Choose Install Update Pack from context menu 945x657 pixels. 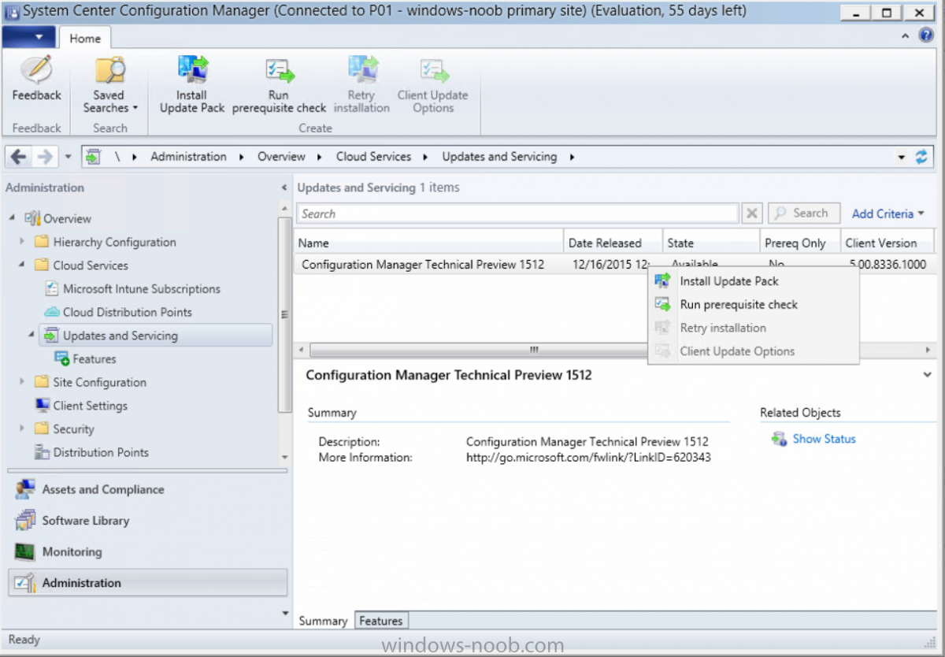pos(753,281)
